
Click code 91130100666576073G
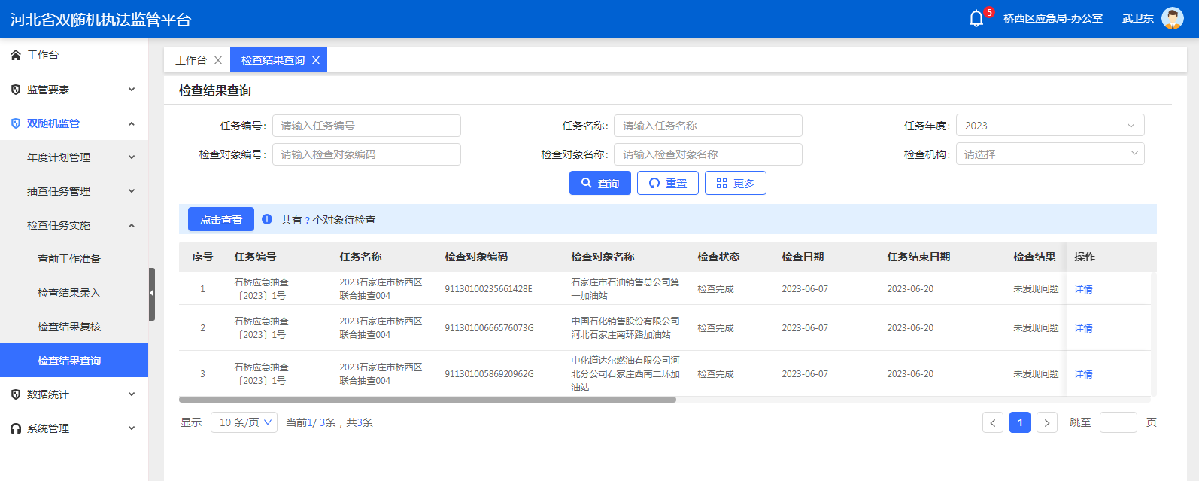point(489,328)
